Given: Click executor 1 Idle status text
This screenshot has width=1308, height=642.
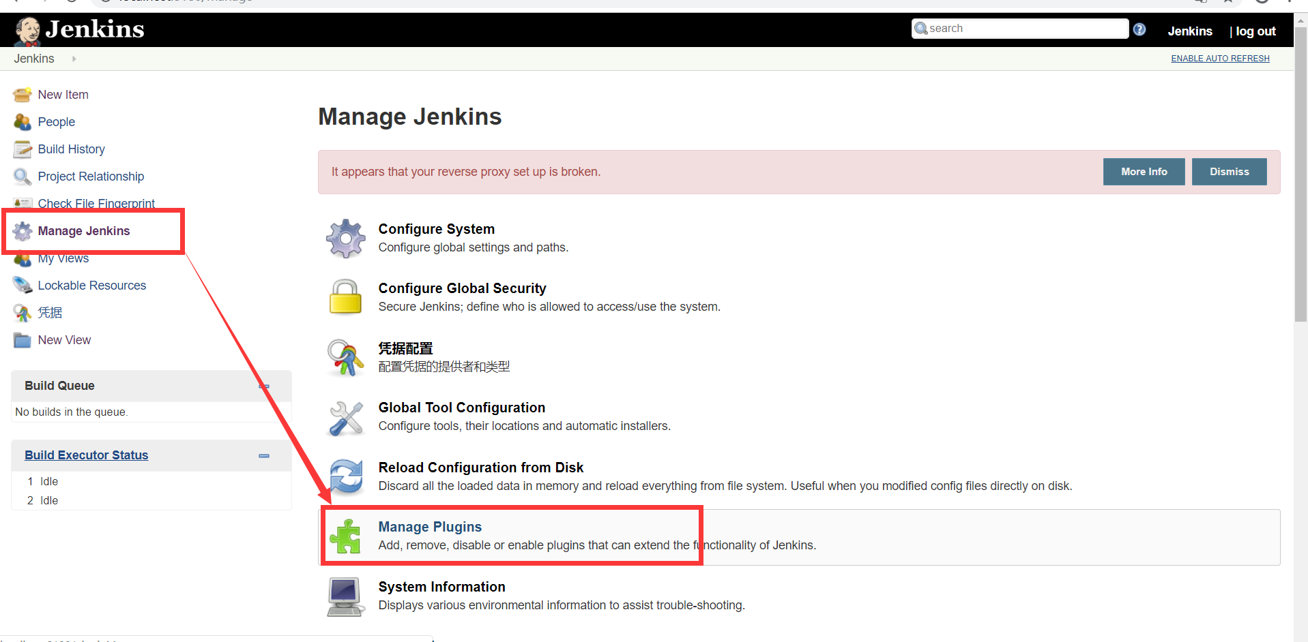Looking at the screenshot, I should click(49, 482).
